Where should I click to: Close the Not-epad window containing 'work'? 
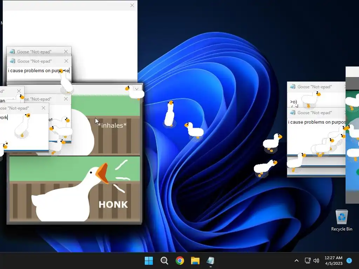point(43,108)
